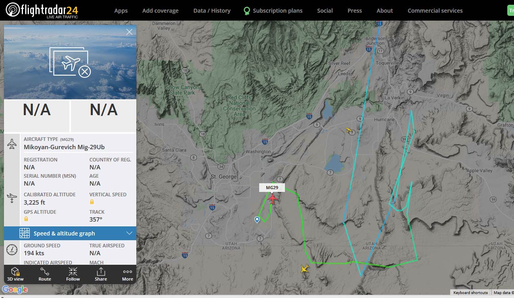This screenshot has width=514, height=298.
Task: Open the Apps menu
Action: pos(121,11)
